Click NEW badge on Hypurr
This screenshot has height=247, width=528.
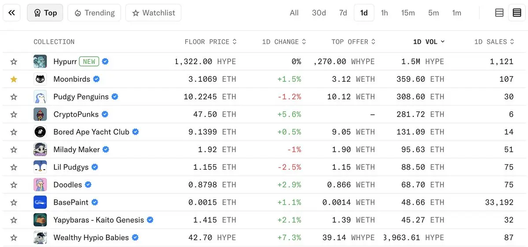(x=89, y=62)
